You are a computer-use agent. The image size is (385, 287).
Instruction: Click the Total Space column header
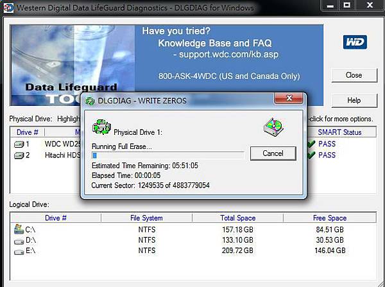point(237,218)
